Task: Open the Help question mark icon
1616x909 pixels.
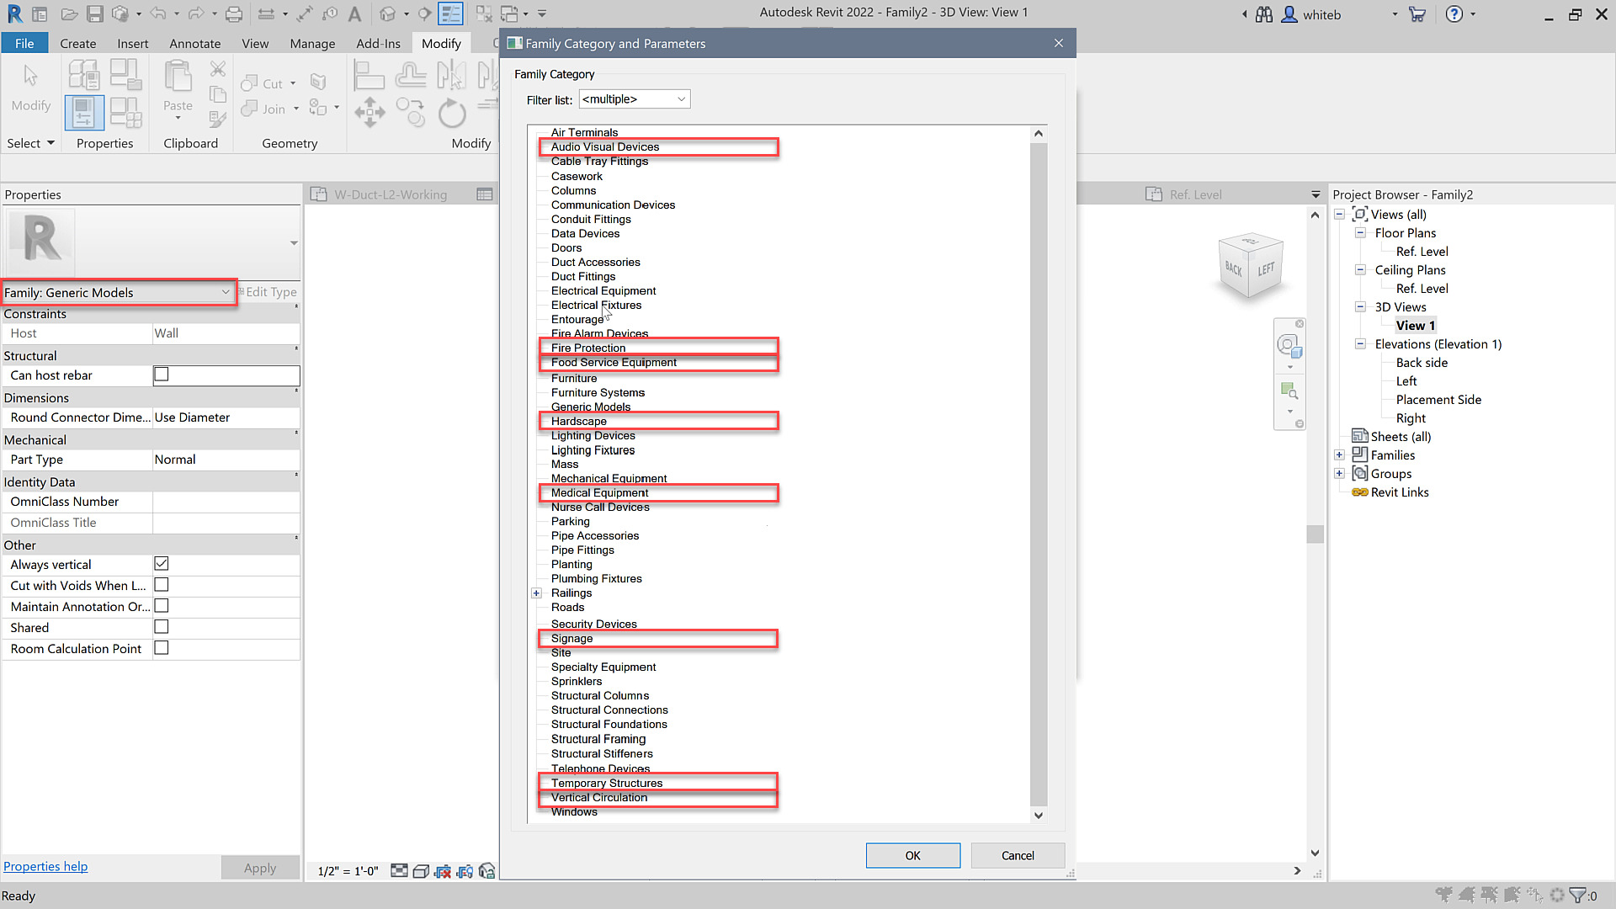Action: pyautogui.click(x=1454, y=14)
